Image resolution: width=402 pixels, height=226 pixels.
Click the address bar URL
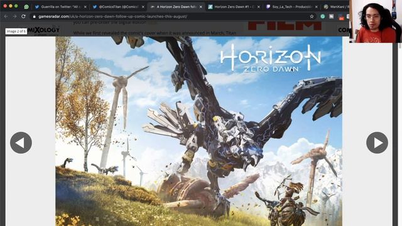point(113,16)
